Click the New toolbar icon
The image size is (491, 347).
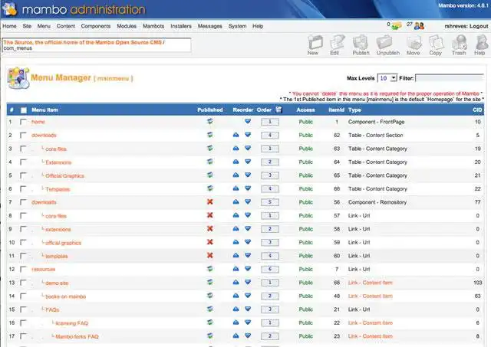pos(315,44)
